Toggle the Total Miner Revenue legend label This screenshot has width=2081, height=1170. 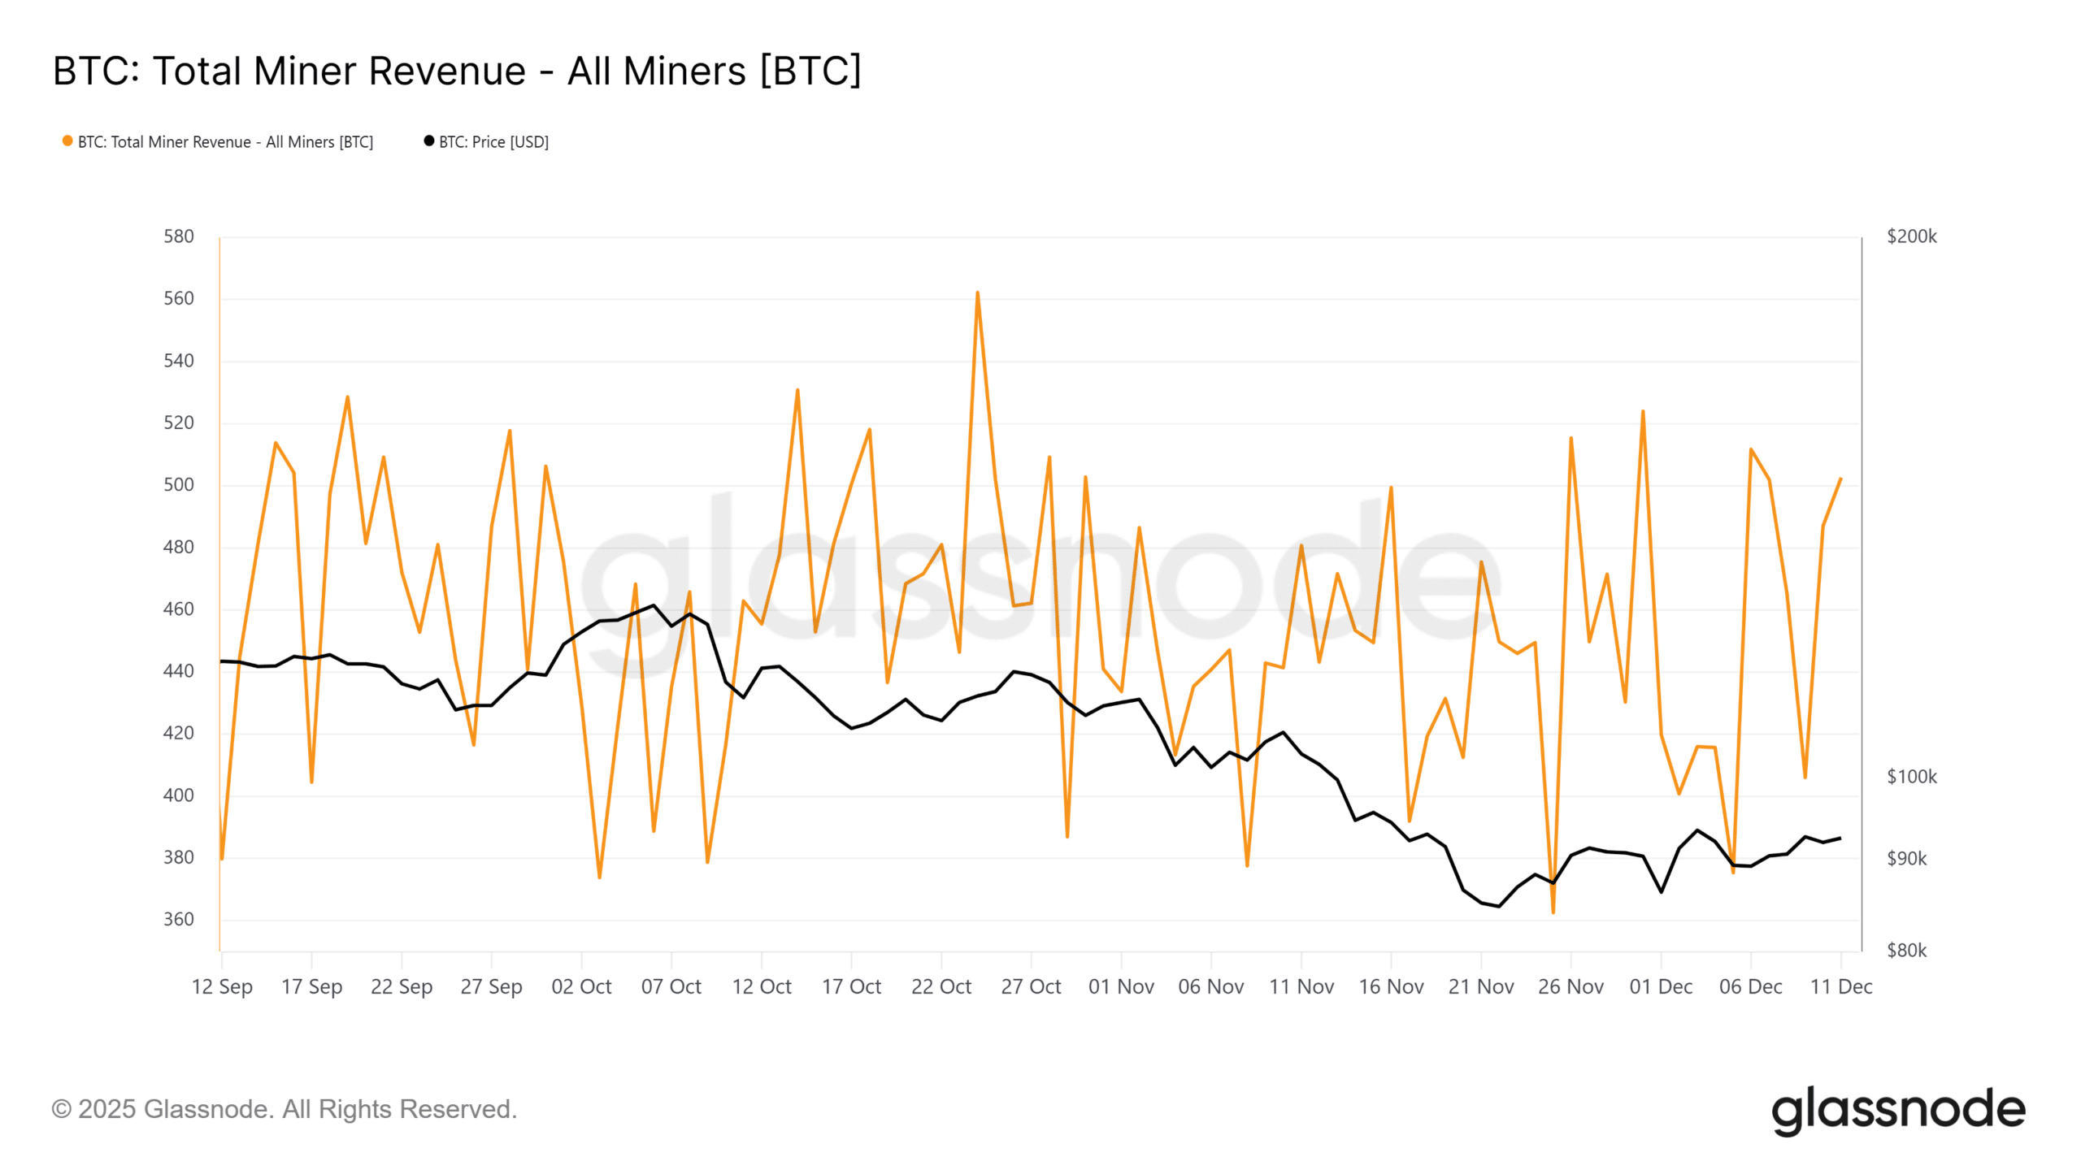(x=225, y=142)
